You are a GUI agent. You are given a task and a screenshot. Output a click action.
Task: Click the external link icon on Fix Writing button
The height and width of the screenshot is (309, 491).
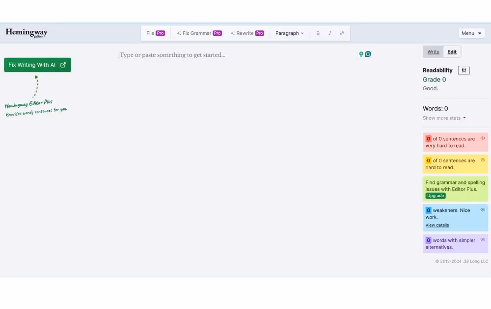pos(63,65)
